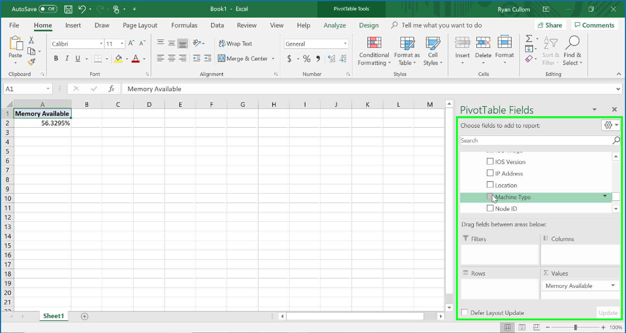Check the Node ID field
The width and height of the screenshot is (626, 333).
pyautogui.click(x=490, y=208)
